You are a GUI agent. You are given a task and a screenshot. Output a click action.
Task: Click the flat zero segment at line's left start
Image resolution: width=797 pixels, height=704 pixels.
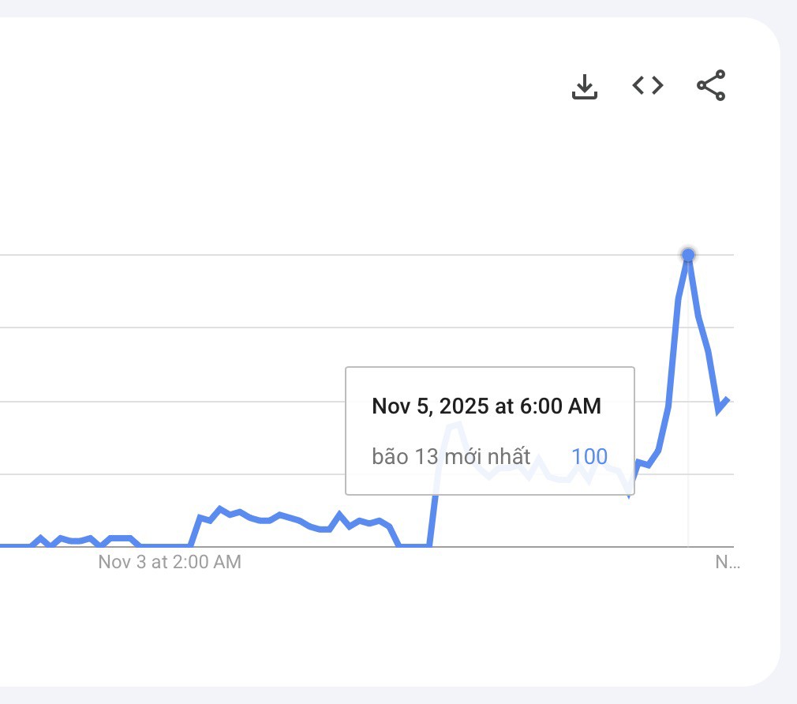pyautogui.click(x=16, y=545)
